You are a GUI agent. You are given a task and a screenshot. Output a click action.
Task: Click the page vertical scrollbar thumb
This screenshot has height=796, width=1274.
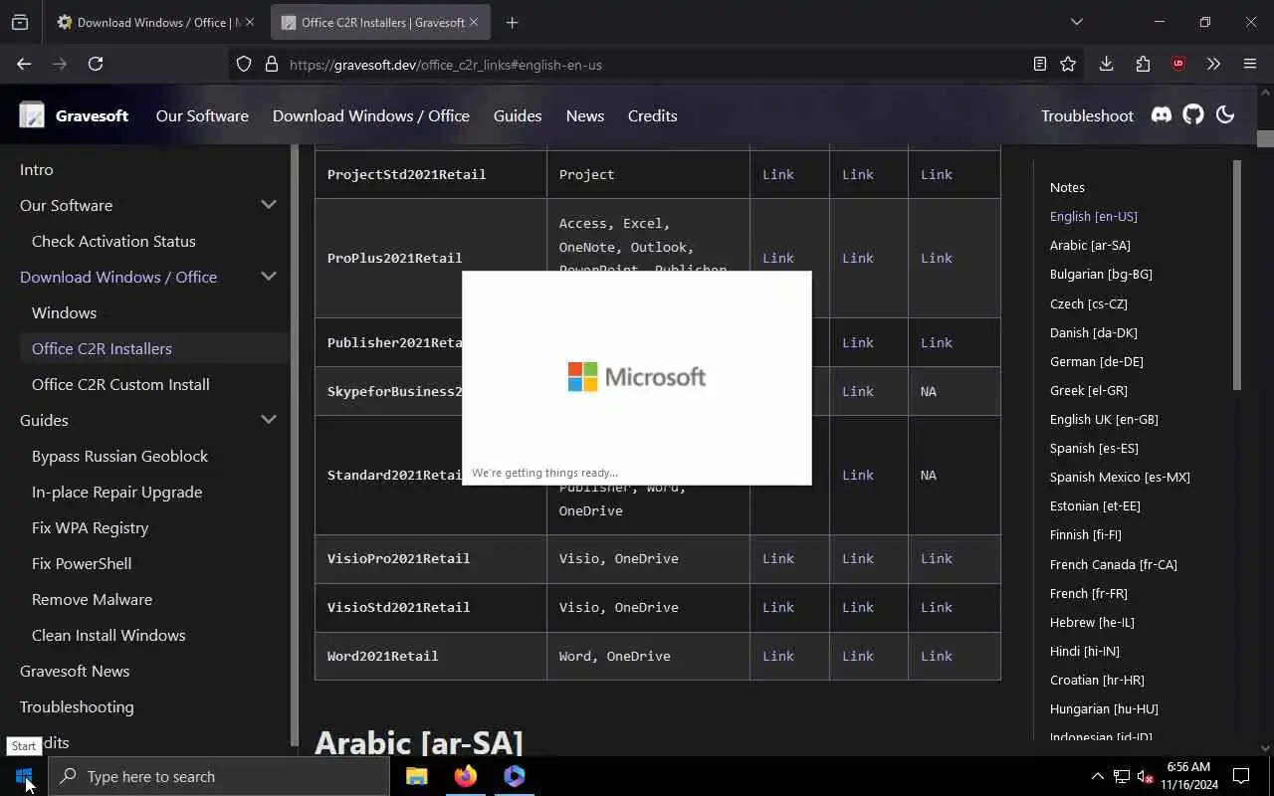[1265, 139]
